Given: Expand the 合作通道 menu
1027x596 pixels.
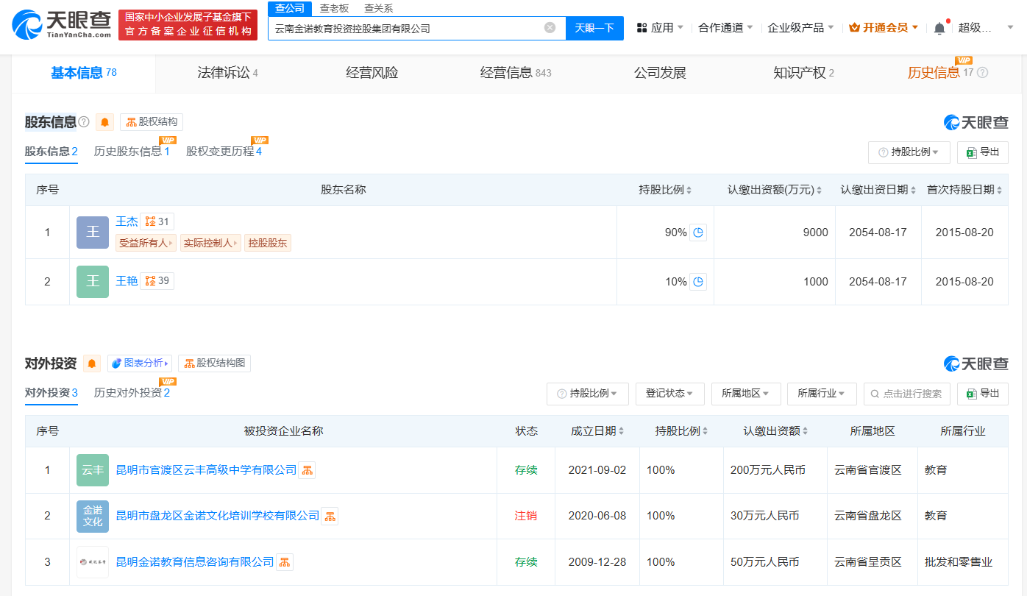Looking at the screenshot, I should [x=725, y=28].
